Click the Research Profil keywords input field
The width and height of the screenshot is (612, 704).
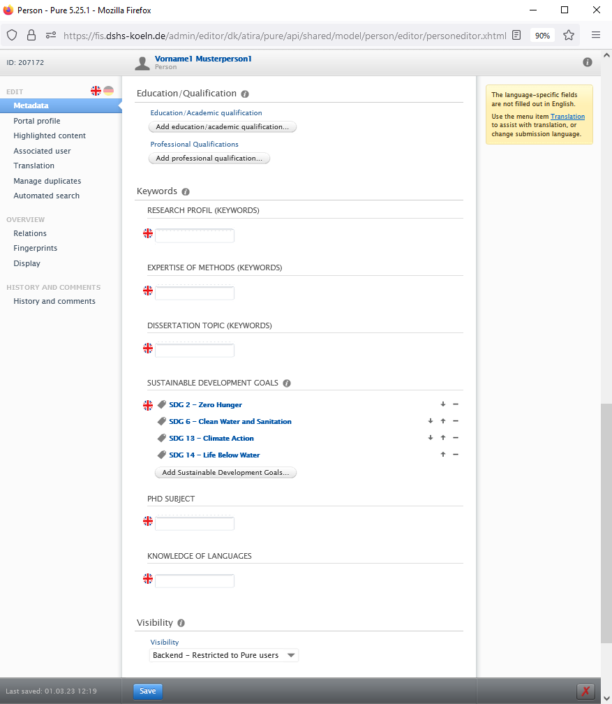coord(195,236)
